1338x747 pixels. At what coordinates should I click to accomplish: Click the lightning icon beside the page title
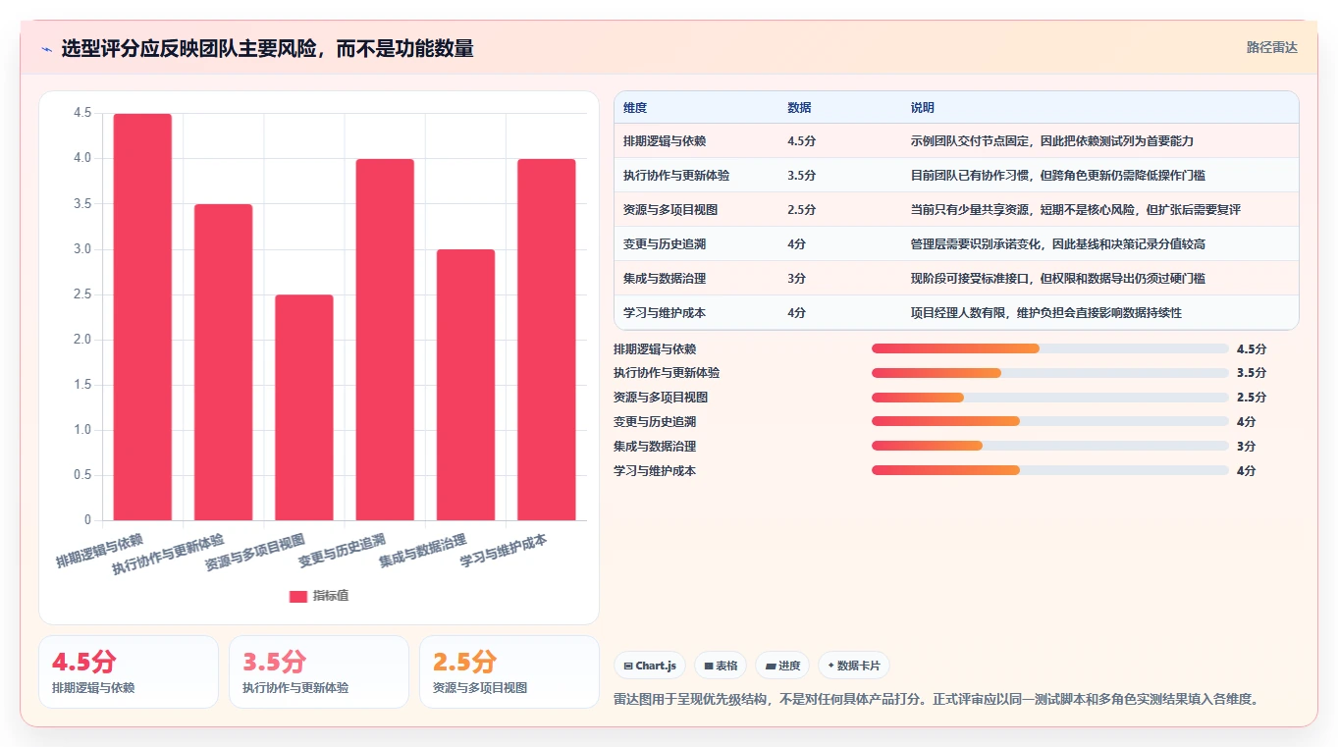pyautogui.click(x=47, y=48)
